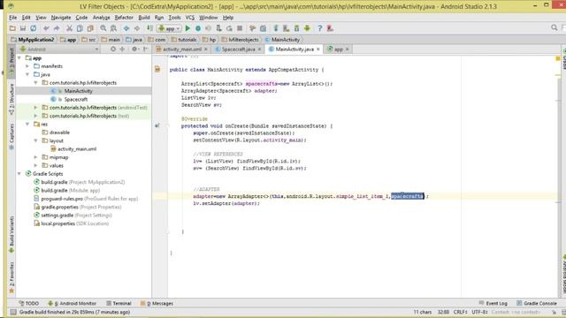The height and width of the screenshot is (318, 566).
Task: Click the Project panel settings gear icon
Action: pyautogui.click(x=134, y=49)
